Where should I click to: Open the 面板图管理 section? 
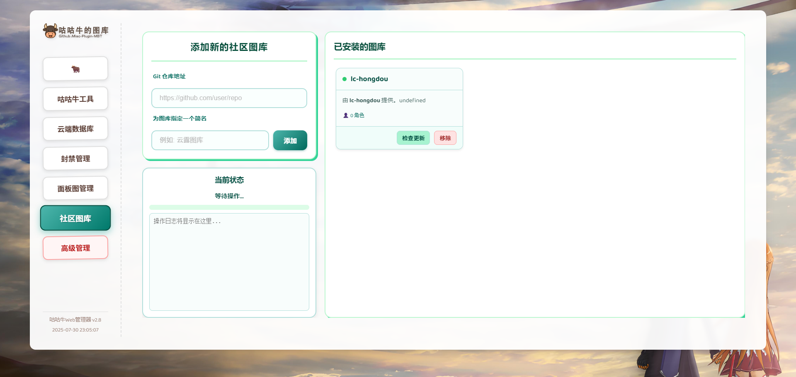coord(75,188)
